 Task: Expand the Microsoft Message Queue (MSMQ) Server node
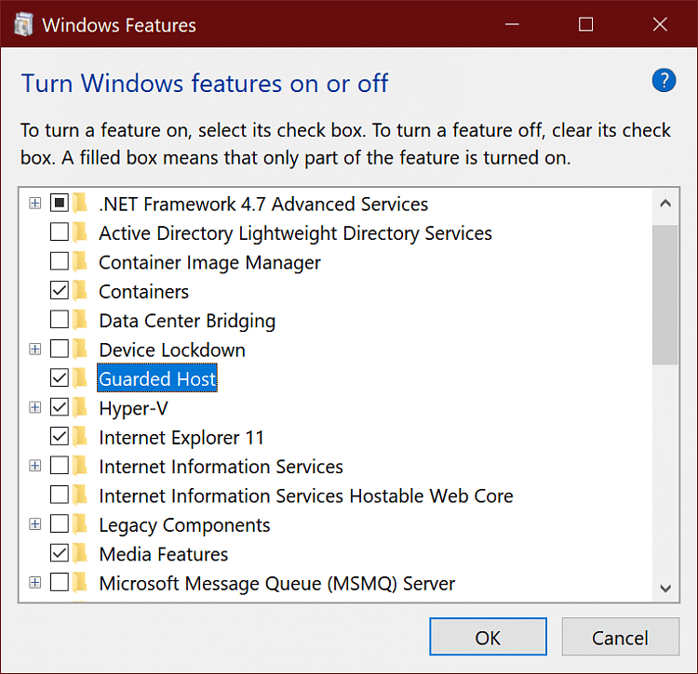34,582
